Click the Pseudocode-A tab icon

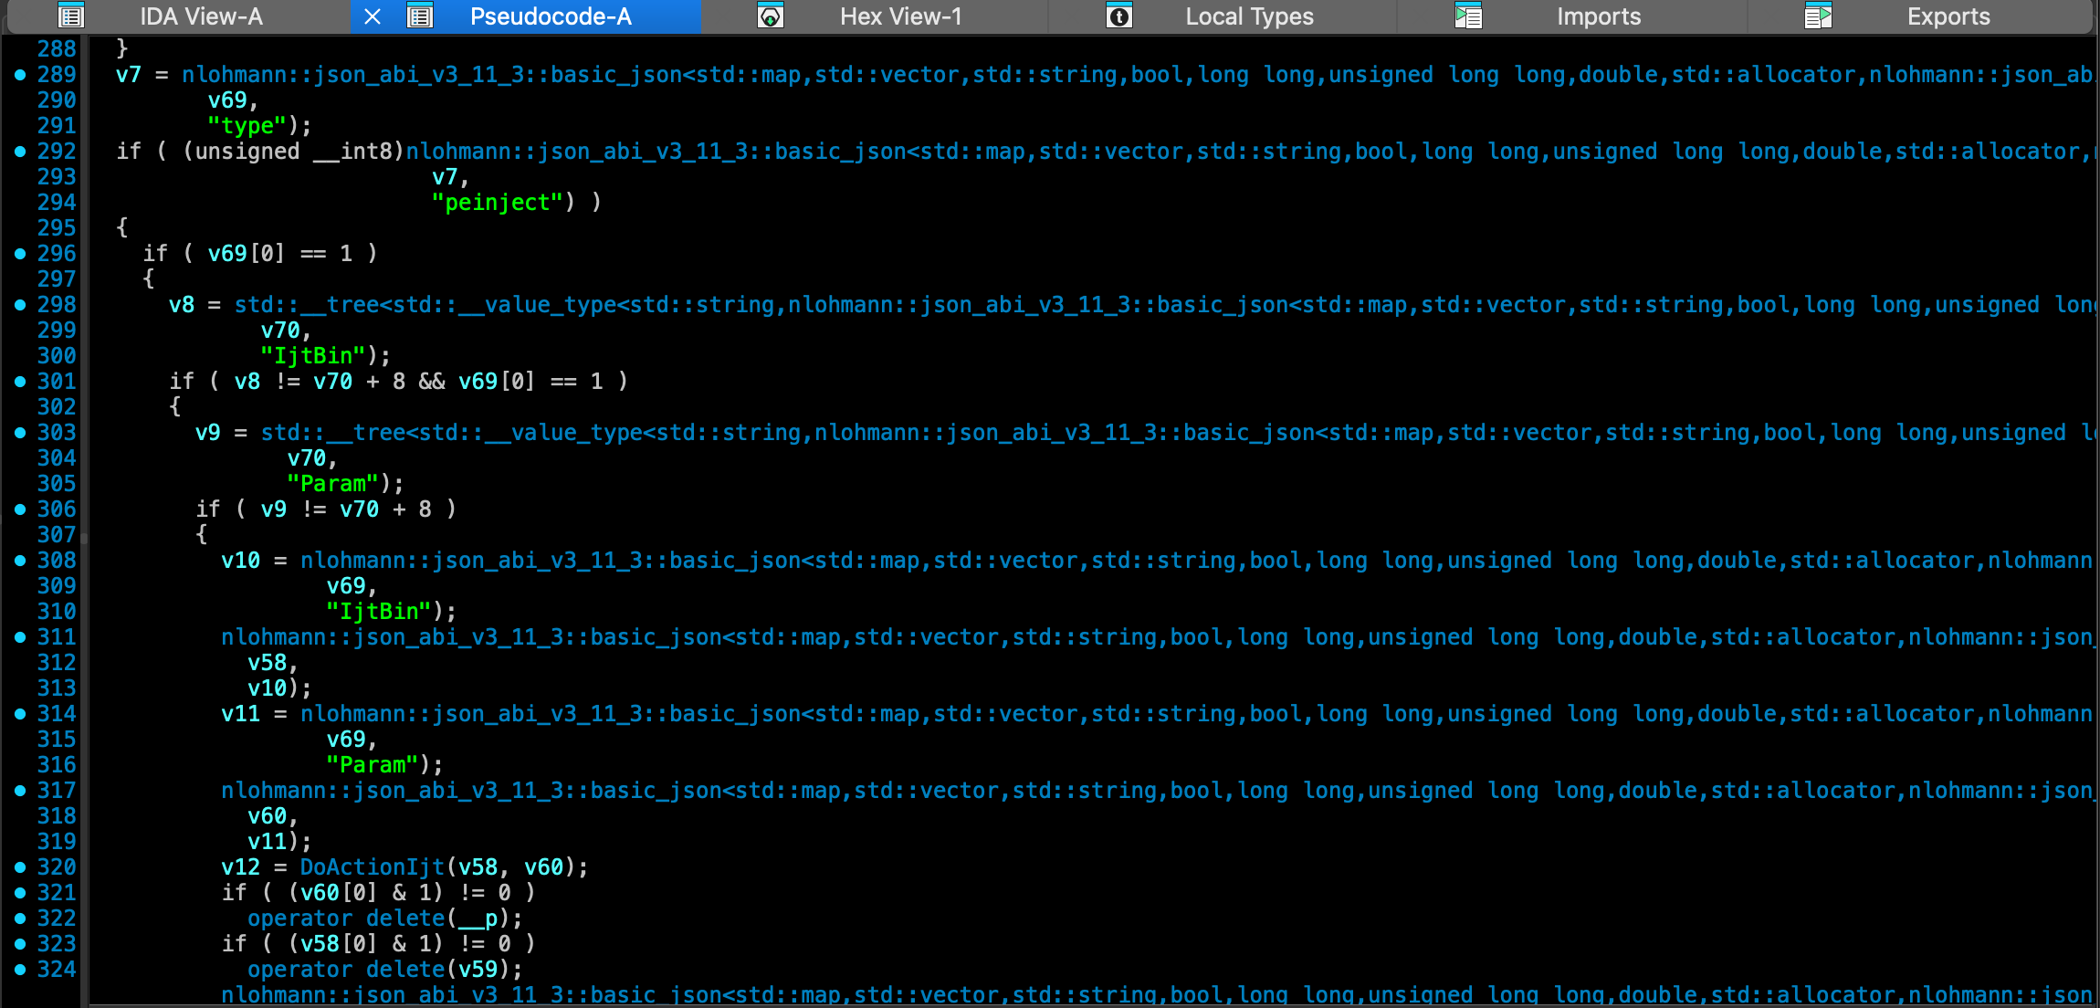[419, 16]
